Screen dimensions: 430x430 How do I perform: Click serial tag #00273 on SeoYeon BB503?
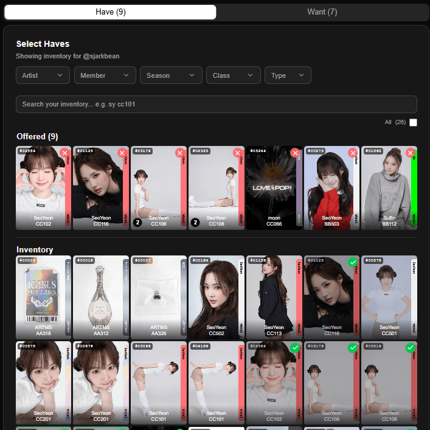click(316, 151)
